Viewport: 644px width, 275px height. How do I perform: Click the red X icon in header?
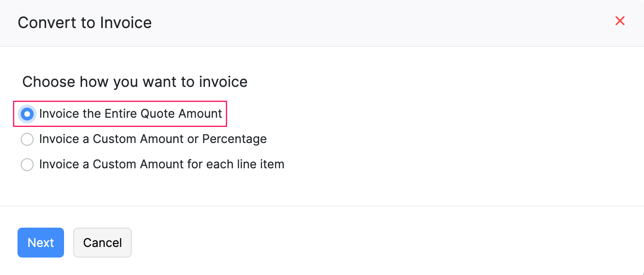(620, 21)
